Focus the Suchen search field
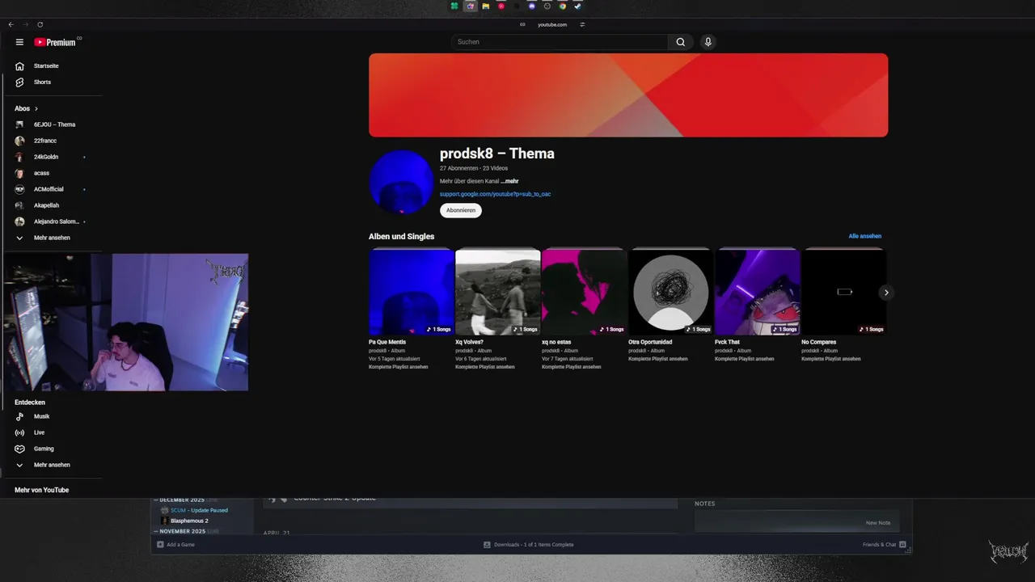Screen dimensions: 1035x582 pyautogui.click(x=560, y=42)
